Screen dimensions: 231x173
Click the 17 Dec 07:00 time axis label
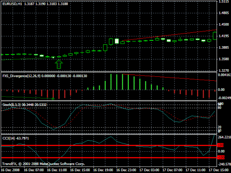[172, 170]
